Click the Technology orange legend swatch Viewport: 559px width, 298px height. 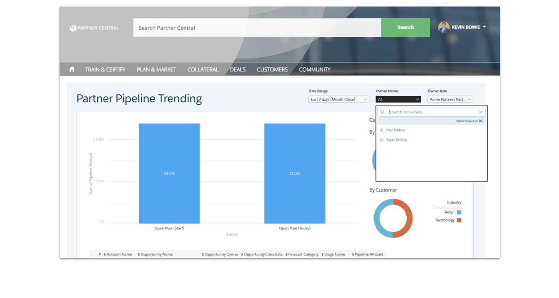[459, 220]
